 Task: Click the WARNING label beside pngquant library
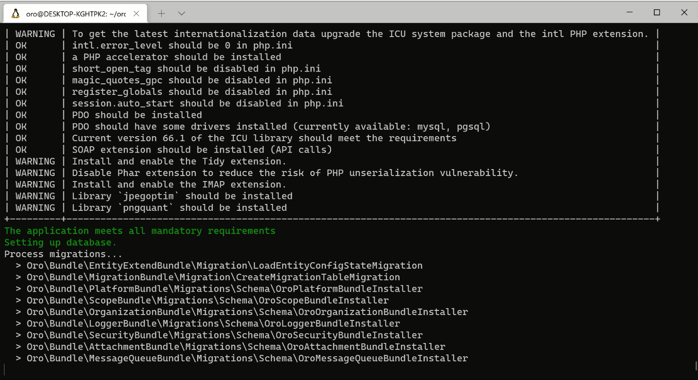point(35,208)
